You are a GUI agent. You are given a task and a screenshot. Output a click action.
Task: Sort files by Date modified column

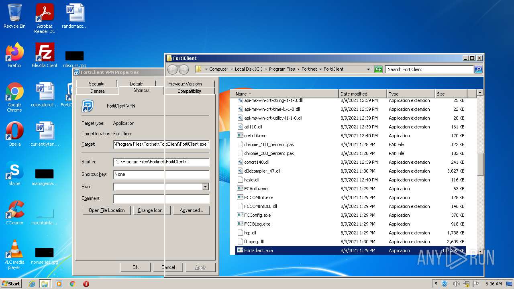[x=363, y=94]
